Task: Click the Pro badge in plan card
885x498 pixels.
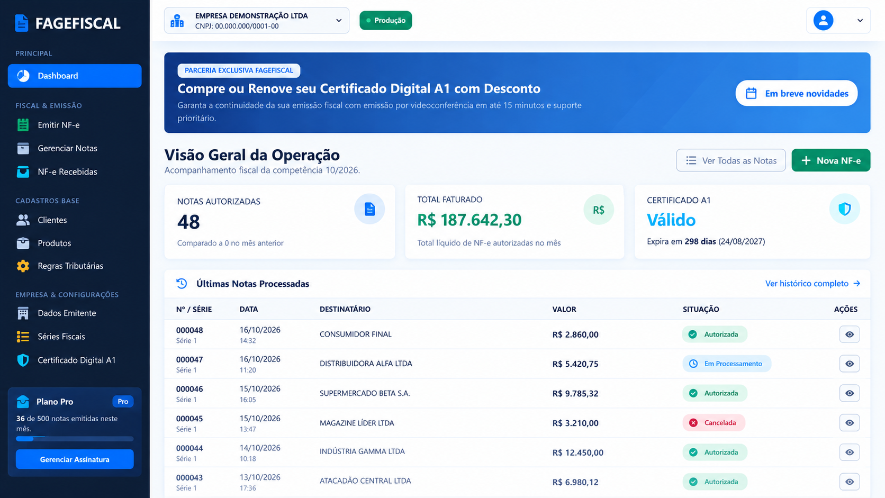Action: 123,401
